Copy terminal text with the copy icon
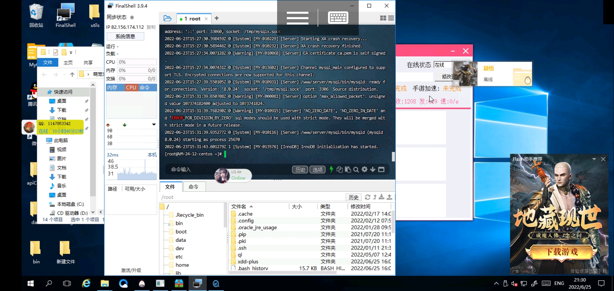 click(x=340, y=169)
